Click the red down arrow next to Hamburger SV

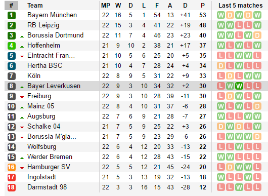22,168
